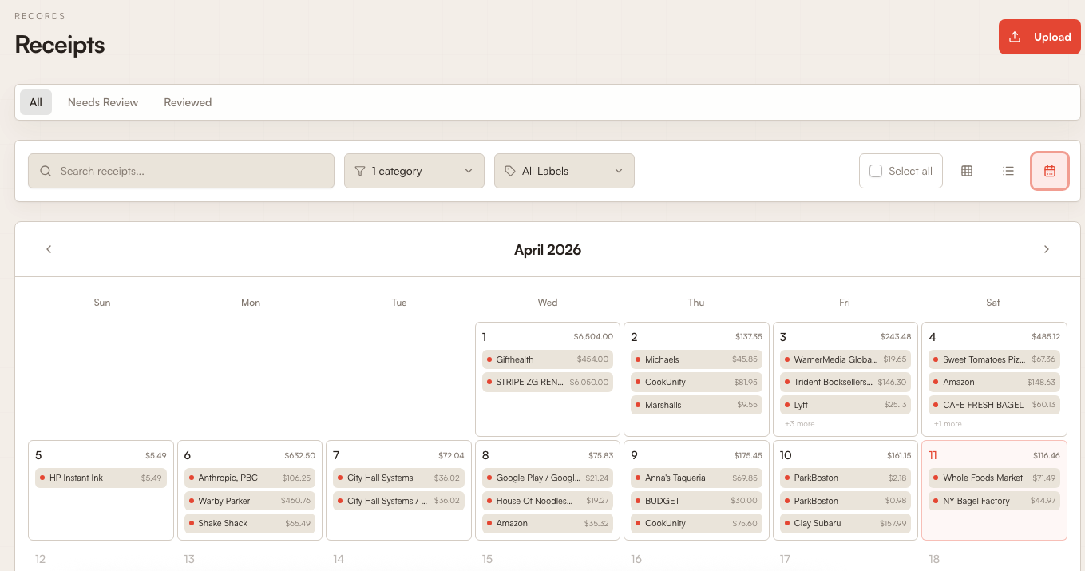Switch to list view of receipts

1008,171
